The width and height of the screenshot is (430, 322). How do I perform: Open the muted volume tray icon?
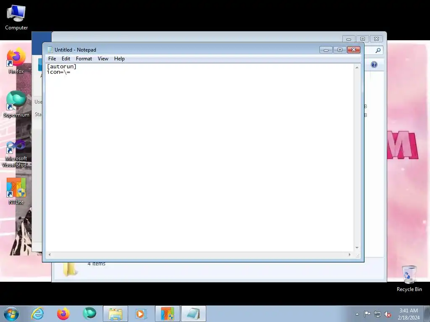click(x=388, y=314)
